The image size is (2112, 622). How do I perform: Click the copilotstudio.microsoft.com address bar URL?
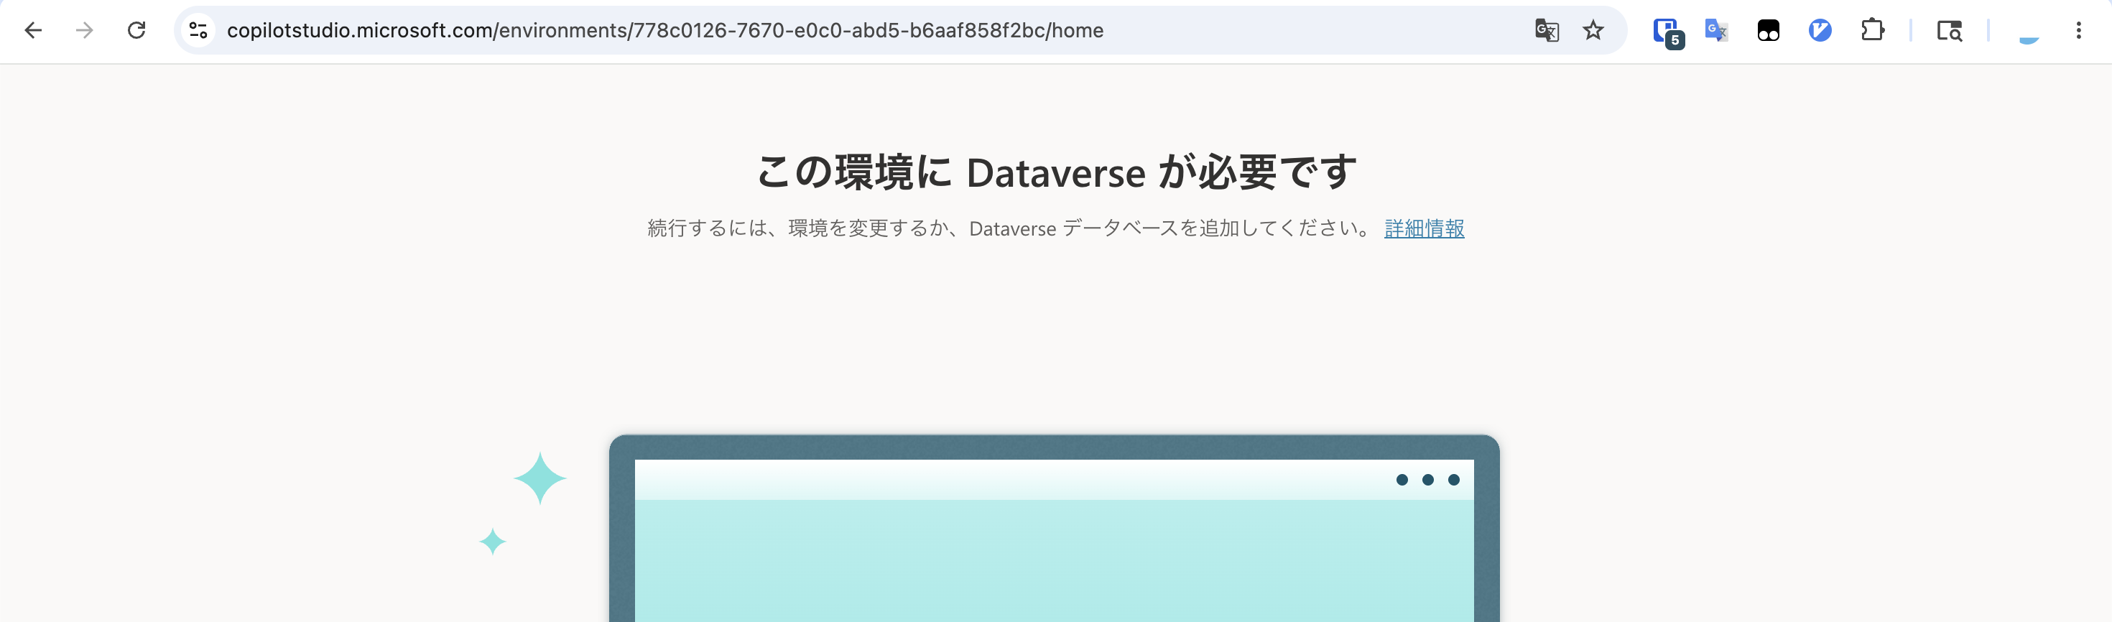(x=665, y=30)
